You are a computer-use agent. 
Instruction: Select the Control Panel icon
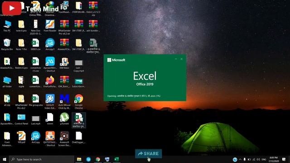(21, 119)
